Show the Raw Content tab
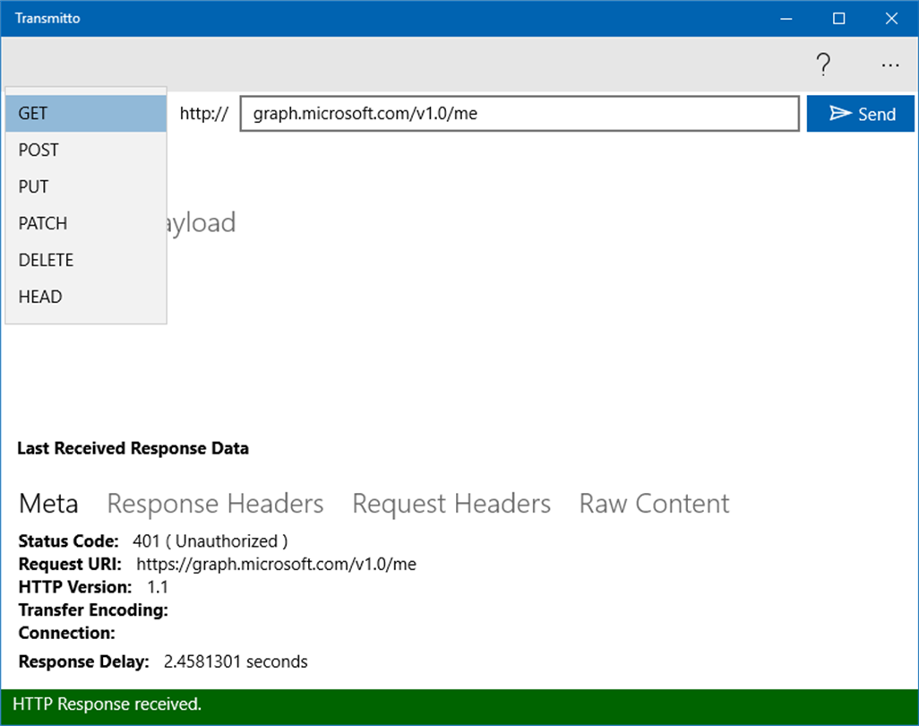919x726 pixels. click(x=654, y=504)
